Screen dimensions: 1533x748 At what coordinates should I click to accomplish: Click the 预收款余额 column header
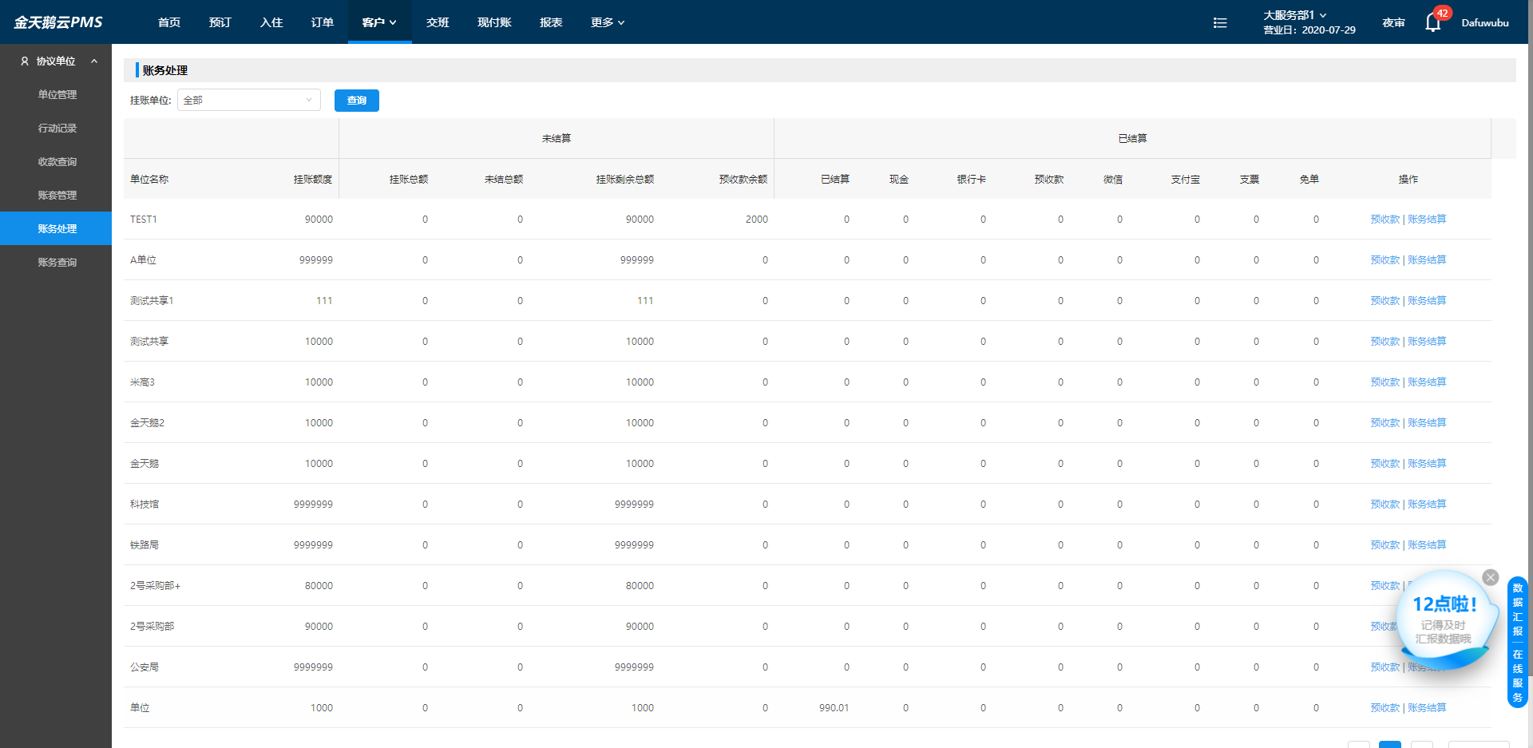(743, 179)
